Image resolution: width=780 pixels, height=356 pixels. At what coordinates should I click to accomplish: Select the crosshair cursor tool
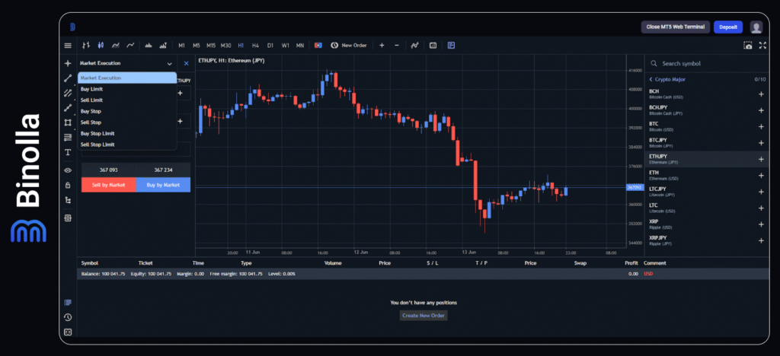tap(68, 63)
